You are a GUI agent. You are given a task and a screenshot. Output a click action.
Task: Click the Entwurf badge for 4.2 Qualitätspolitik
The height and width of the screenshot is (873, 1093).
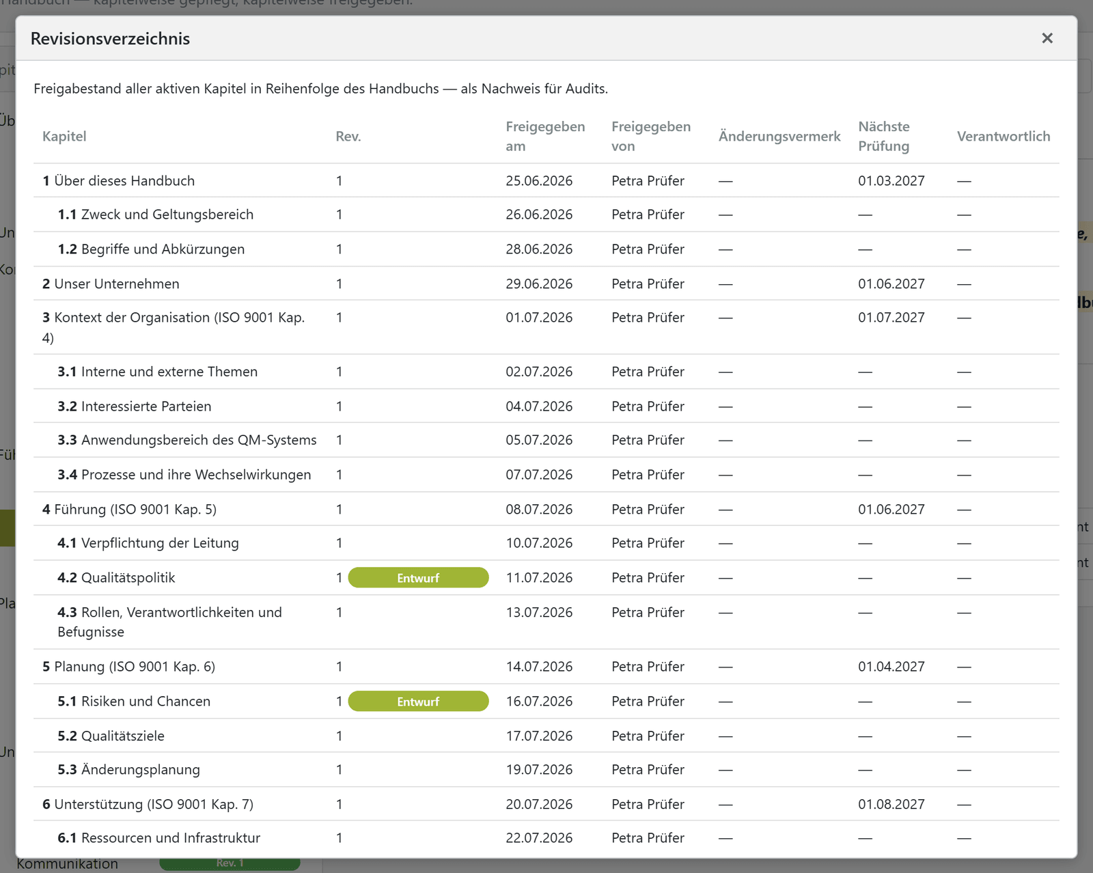pos(418,578)
